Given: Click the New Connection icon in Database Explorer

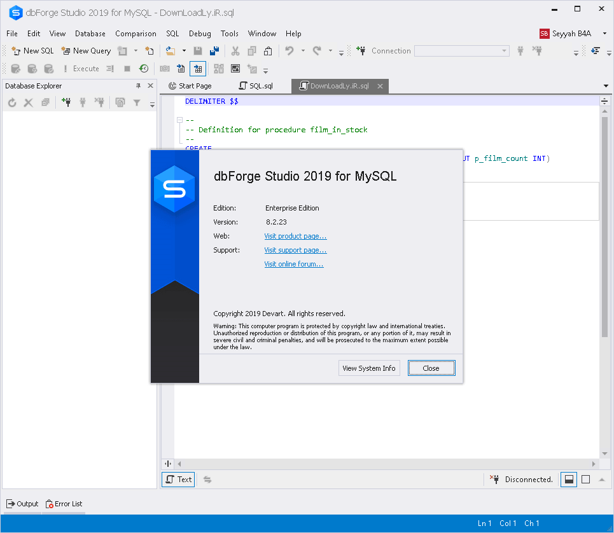Looking at the screenshot, I should coord(67,102).
